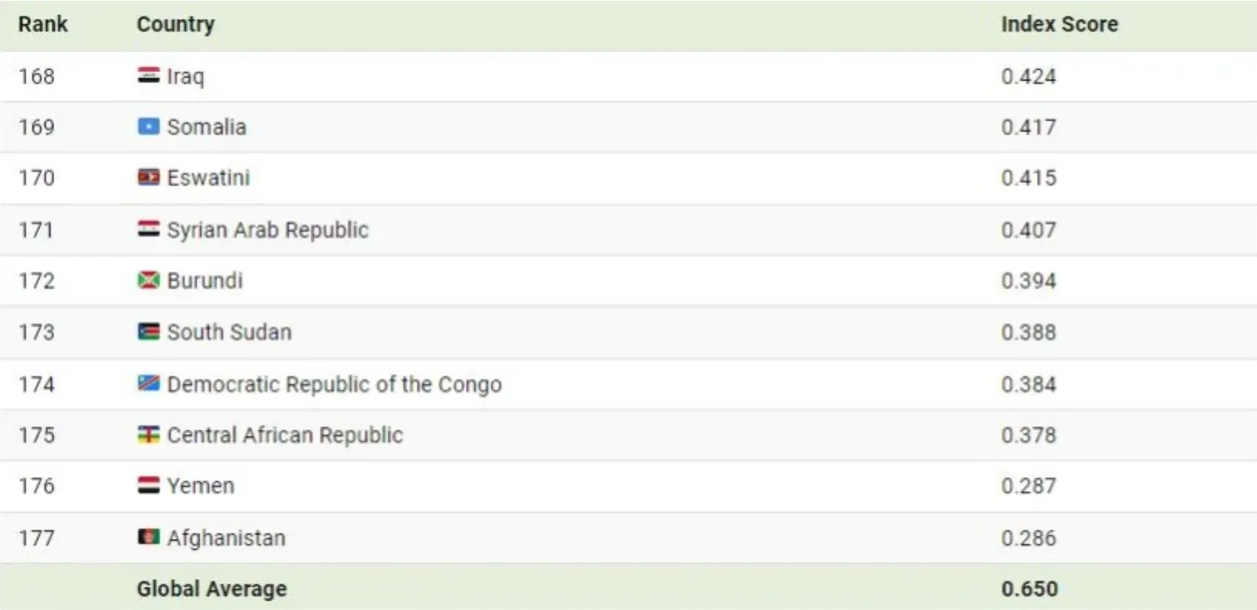Click the South Sudan flag icon
Screen dimensions: 1257x610
pos(148,332)
